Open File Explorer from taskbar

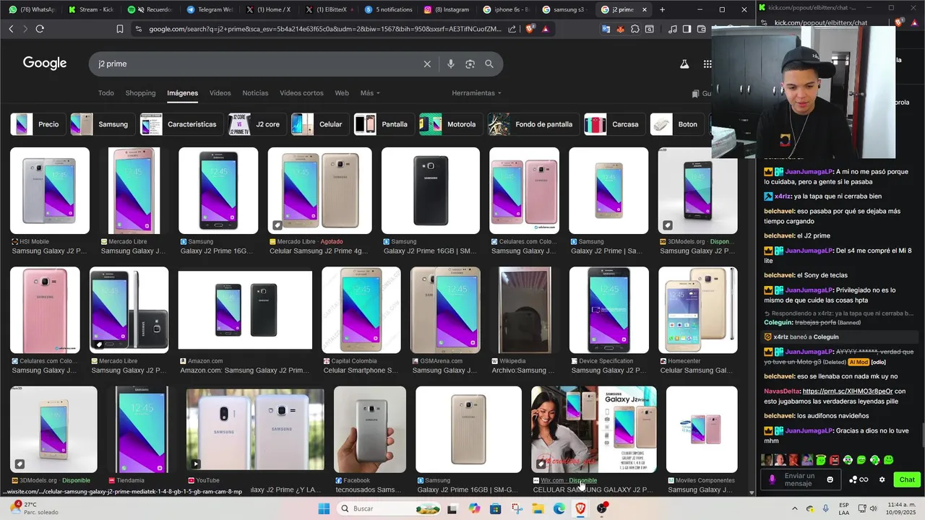[538, 508]
